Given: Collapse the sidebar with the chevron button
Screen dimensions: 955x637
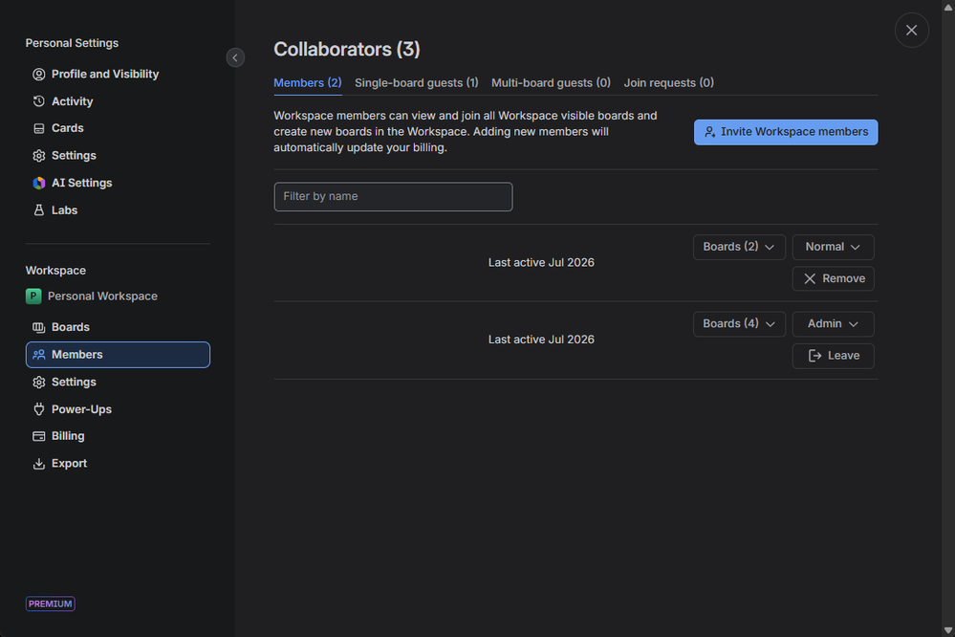Looking at the screenshot, I should pos(235,58).
